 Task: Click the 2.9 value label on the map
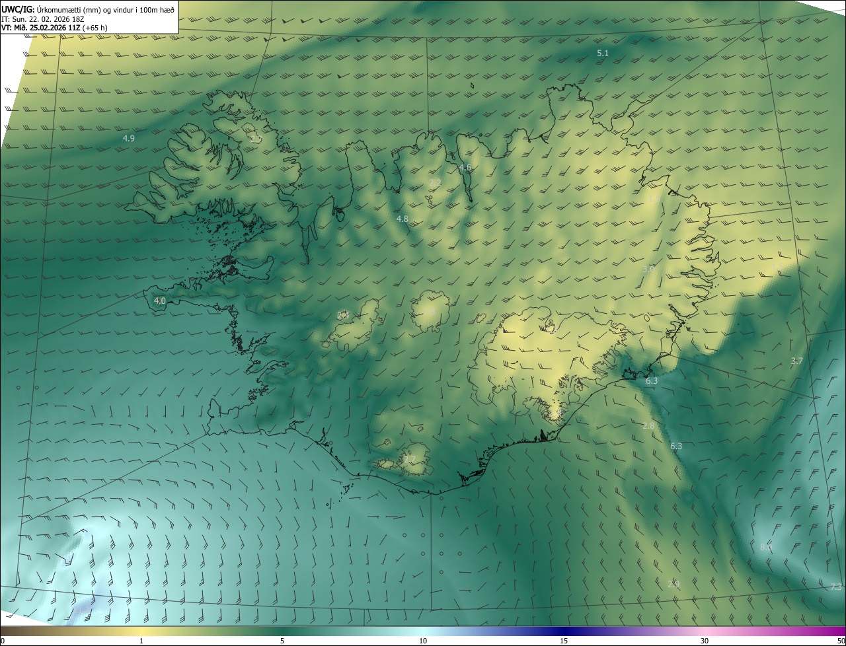[673, 584]
